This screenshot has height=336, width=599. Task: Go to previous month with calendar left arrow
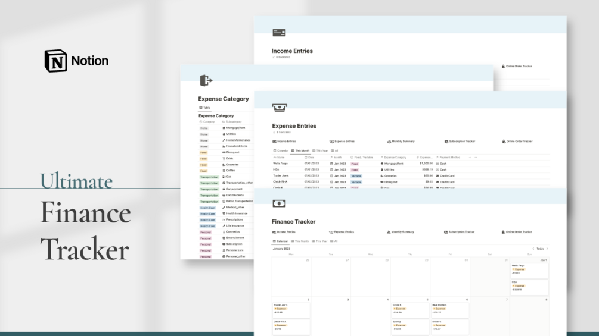click(533, 249)
